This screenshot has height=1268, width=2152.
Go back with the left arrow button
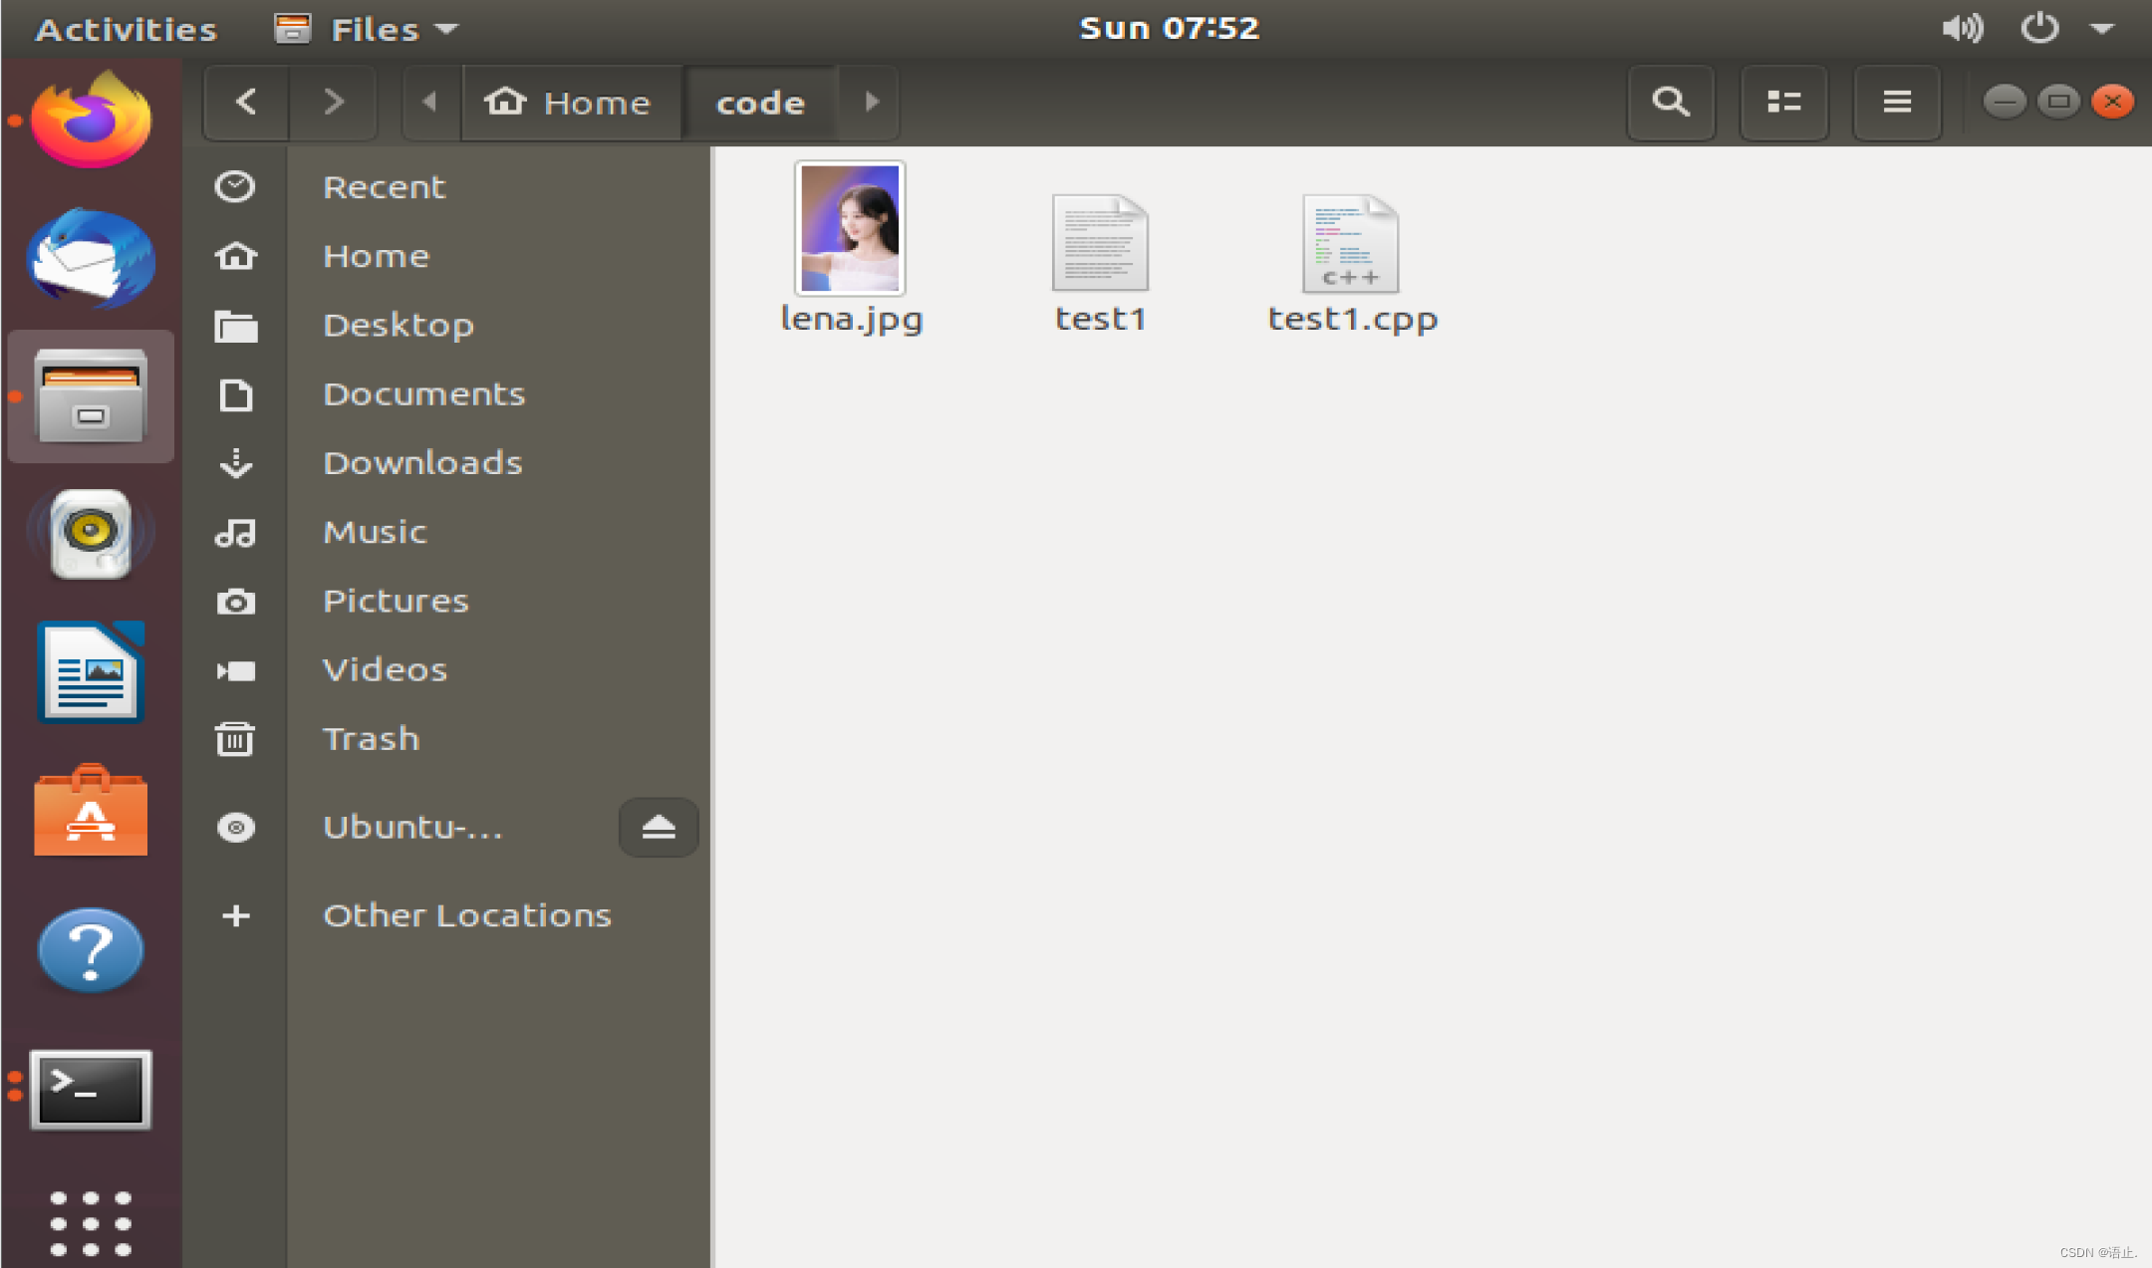[246, 102]
